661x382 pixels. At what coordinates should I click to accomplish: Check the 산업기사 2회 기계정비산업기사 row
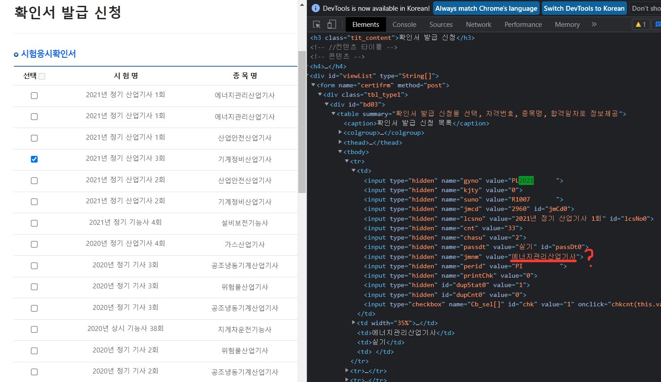tap(34, 202)
